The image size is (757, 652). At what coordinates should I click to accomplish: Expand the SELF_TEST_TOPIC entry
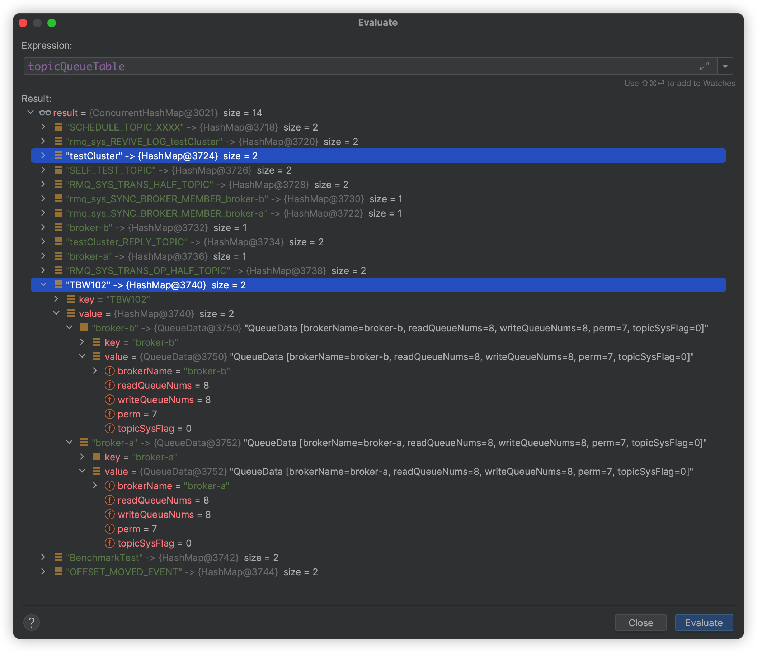pyautogui.click(x=43, y=170)
